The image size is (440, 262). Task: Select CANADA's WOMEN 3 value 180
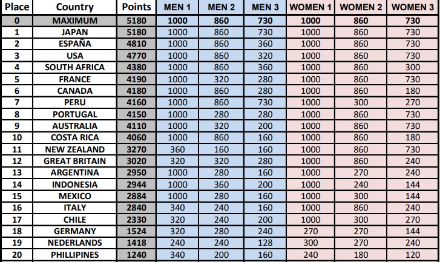(413, 91)
